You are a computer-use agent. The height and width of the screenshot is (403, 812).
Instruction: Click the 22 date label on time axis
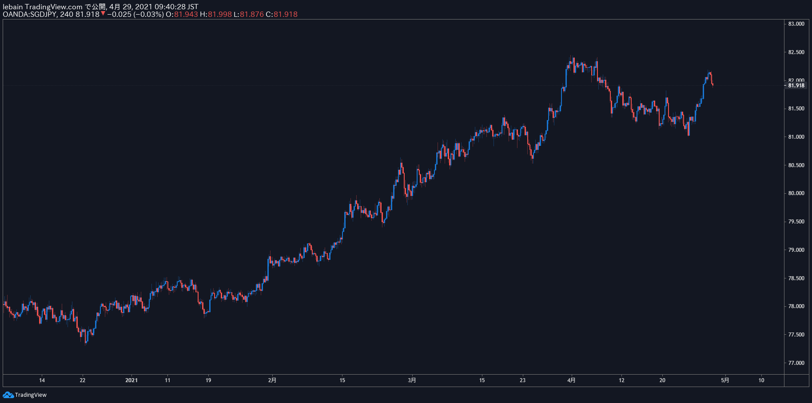point(83,380)
